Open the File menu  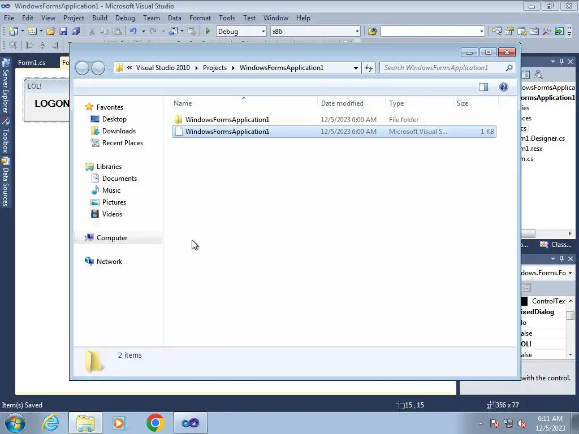(x=9, y=18)
